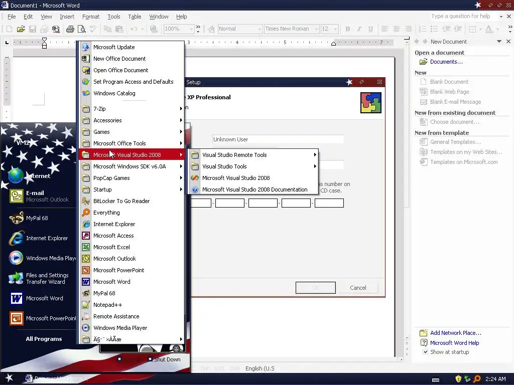Click the Bullets list toolbar icon
This screenshot has height=385, width=514.
tap(434, 29)
